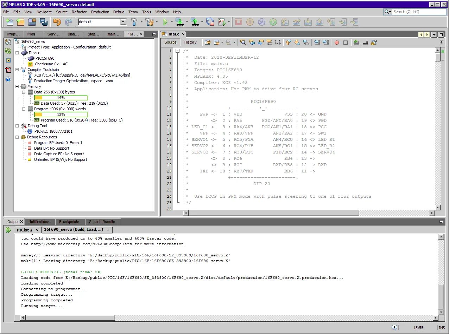Screen dimensions: 449x334
Task: Collapse the comment block fold at code line 1
Action: click(x=178, y=51)
